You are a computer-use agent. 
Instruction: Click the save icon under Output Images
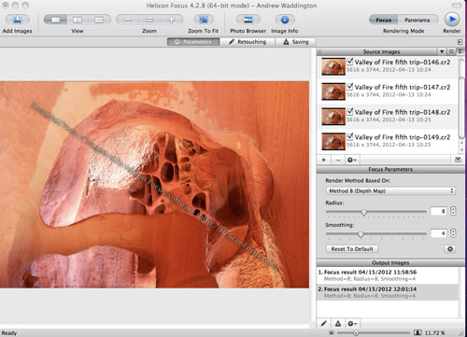[x=338, y=324]
